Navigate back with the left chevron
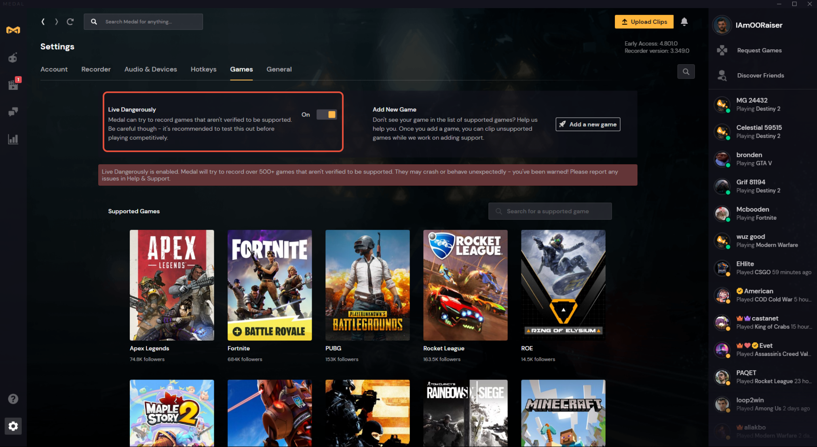 pyautogui.click(x=43, y=22)
